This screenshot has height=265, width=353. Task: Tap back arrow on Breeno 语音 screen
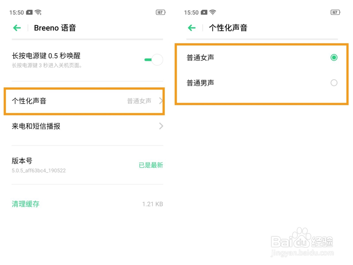[17, 28]
